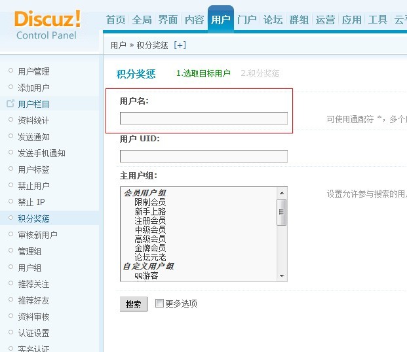Open 禁止 IP in the sidebar

(31, 202)
